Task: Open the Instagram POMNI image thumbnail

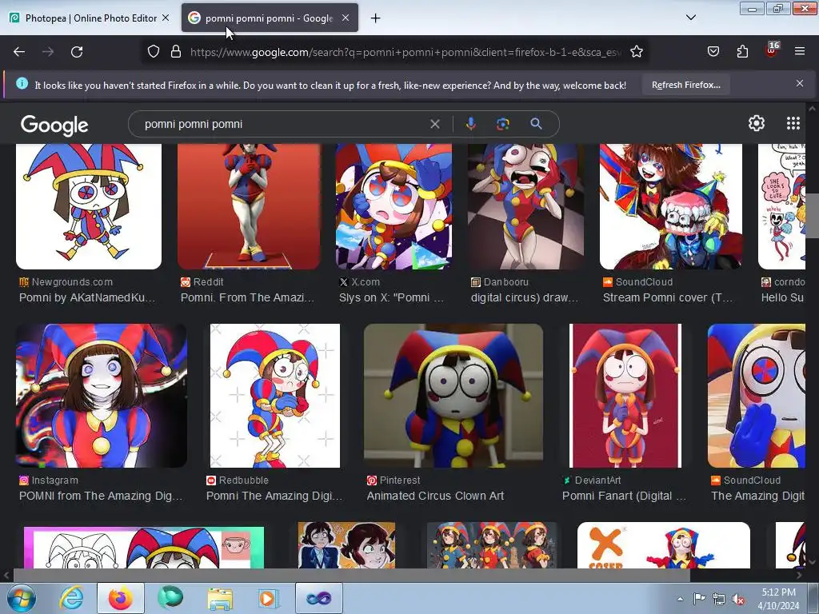Action: click(102, 396)
